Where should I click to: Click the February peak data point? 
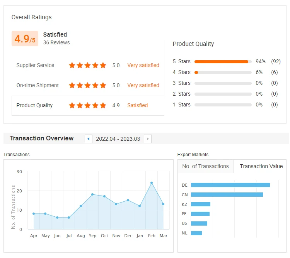pyautogui.click(x=152, y=183)
